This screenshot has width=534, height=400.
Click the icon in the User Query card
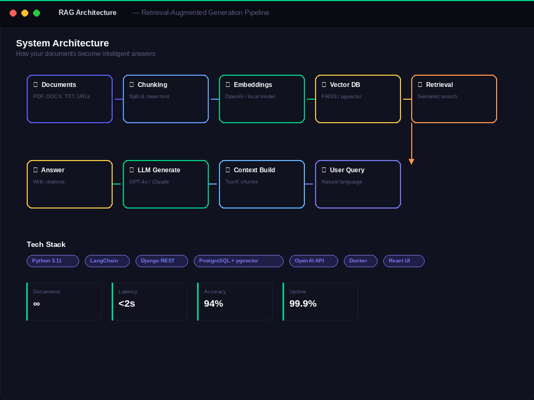pos(324,170)
